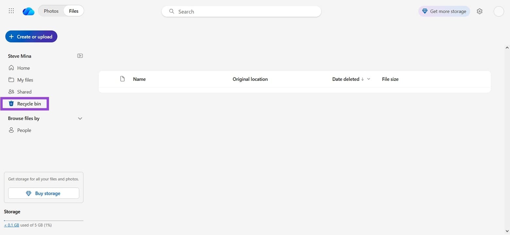Image resolution: width=510 pixels, height=235 pixels.
Task: Open OneDrive settings gear
Action: pos(480,11)
